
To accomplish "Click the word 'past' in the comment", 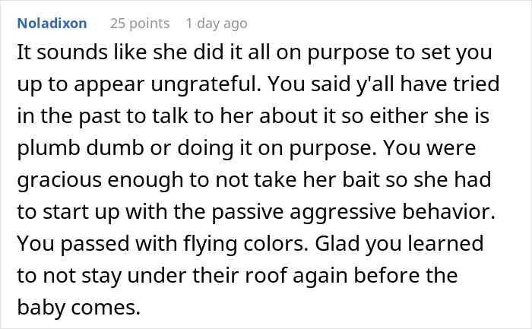I will coord(94,116).
